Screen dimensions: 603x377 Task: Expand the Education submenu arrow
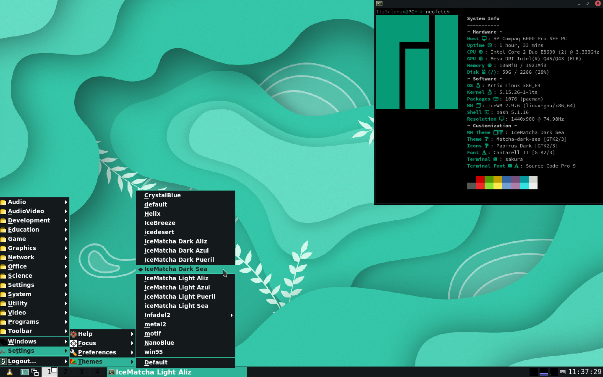pyautogui.click(x=66, y=230)
